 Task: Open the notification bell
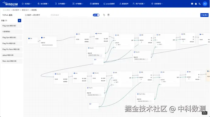coord(196,4)
